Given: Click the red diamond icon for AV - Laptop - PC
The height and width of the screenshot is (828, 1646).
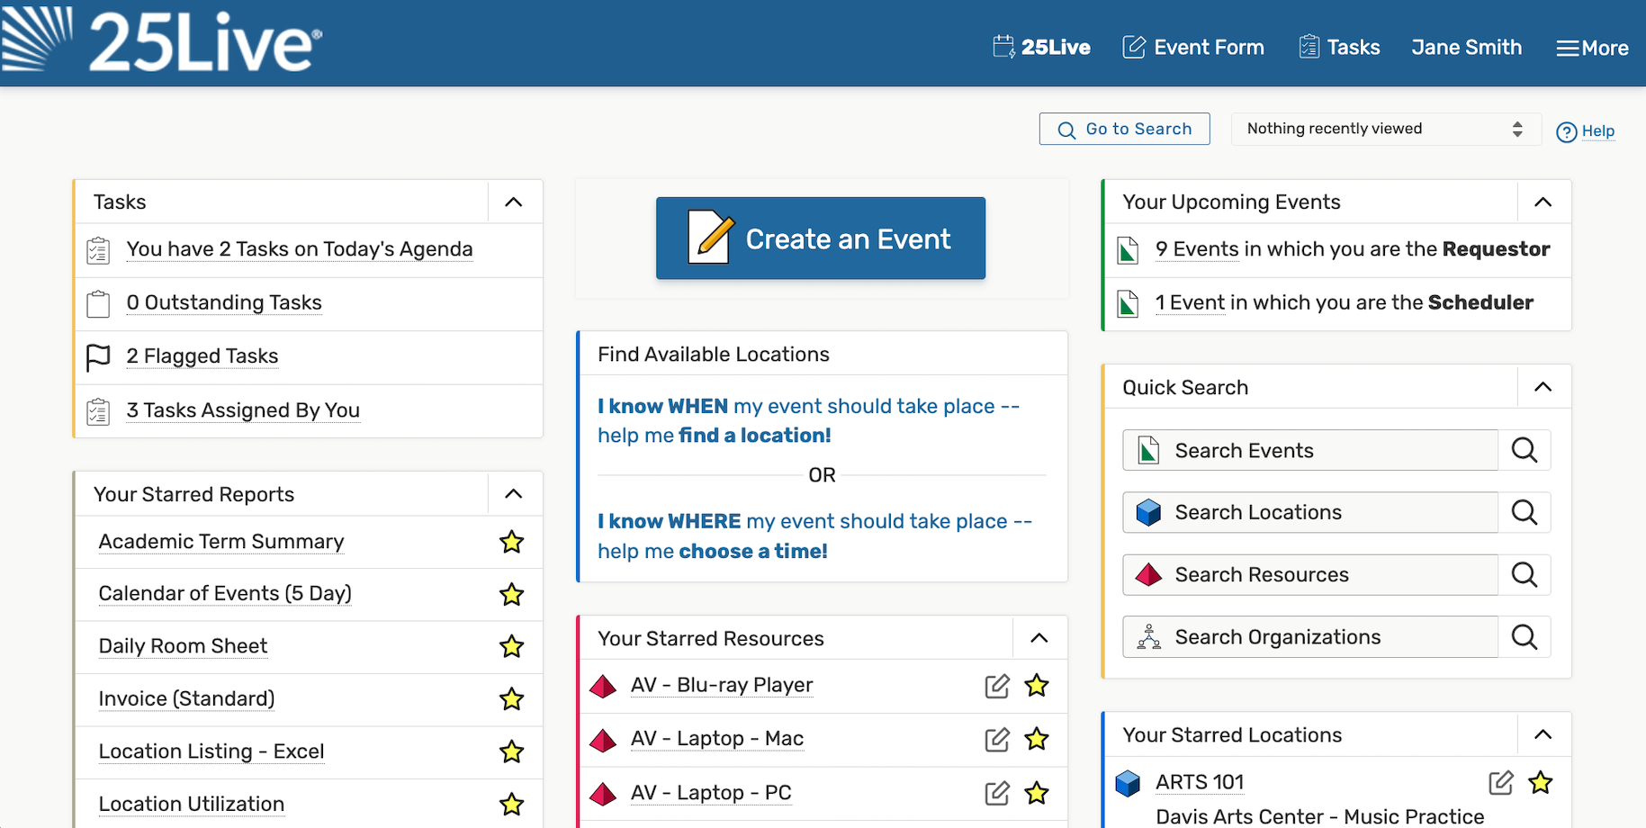Looking at the screenshot, I should click(x=603, y=793).
